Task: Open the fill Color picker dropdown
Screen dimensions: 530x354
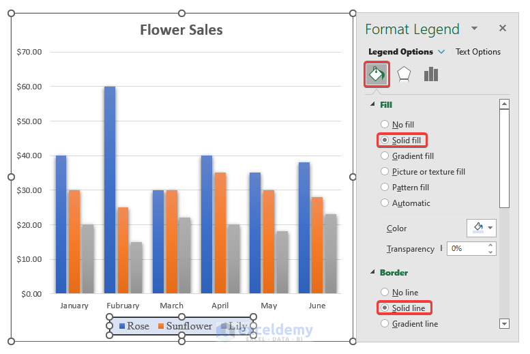Action: pos(482,228)
